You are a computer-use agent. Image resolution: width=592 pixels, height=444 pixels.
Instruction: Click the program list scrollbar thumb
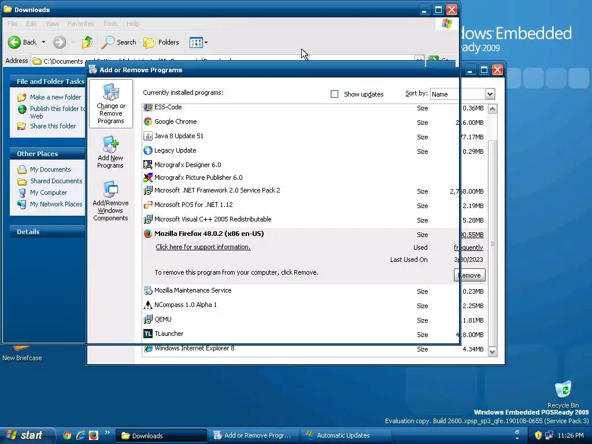pyautogui.click(x=493, y=243)
